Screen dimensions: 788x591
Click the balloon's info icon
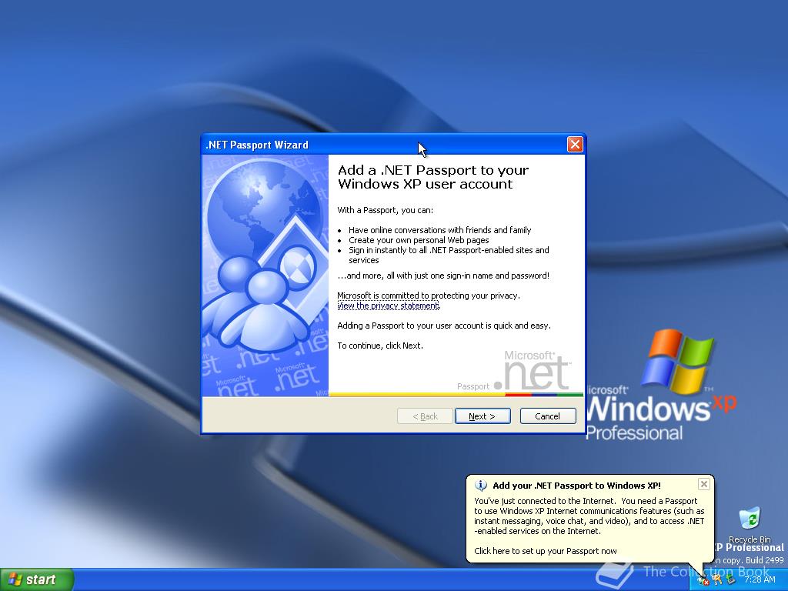tap(481, 486)
